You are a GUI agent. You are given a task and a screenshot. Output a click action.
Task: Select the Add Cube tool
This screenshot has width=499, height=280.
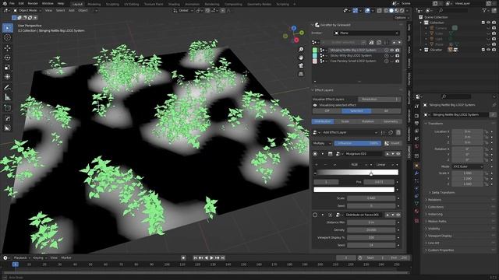[7, 108]
